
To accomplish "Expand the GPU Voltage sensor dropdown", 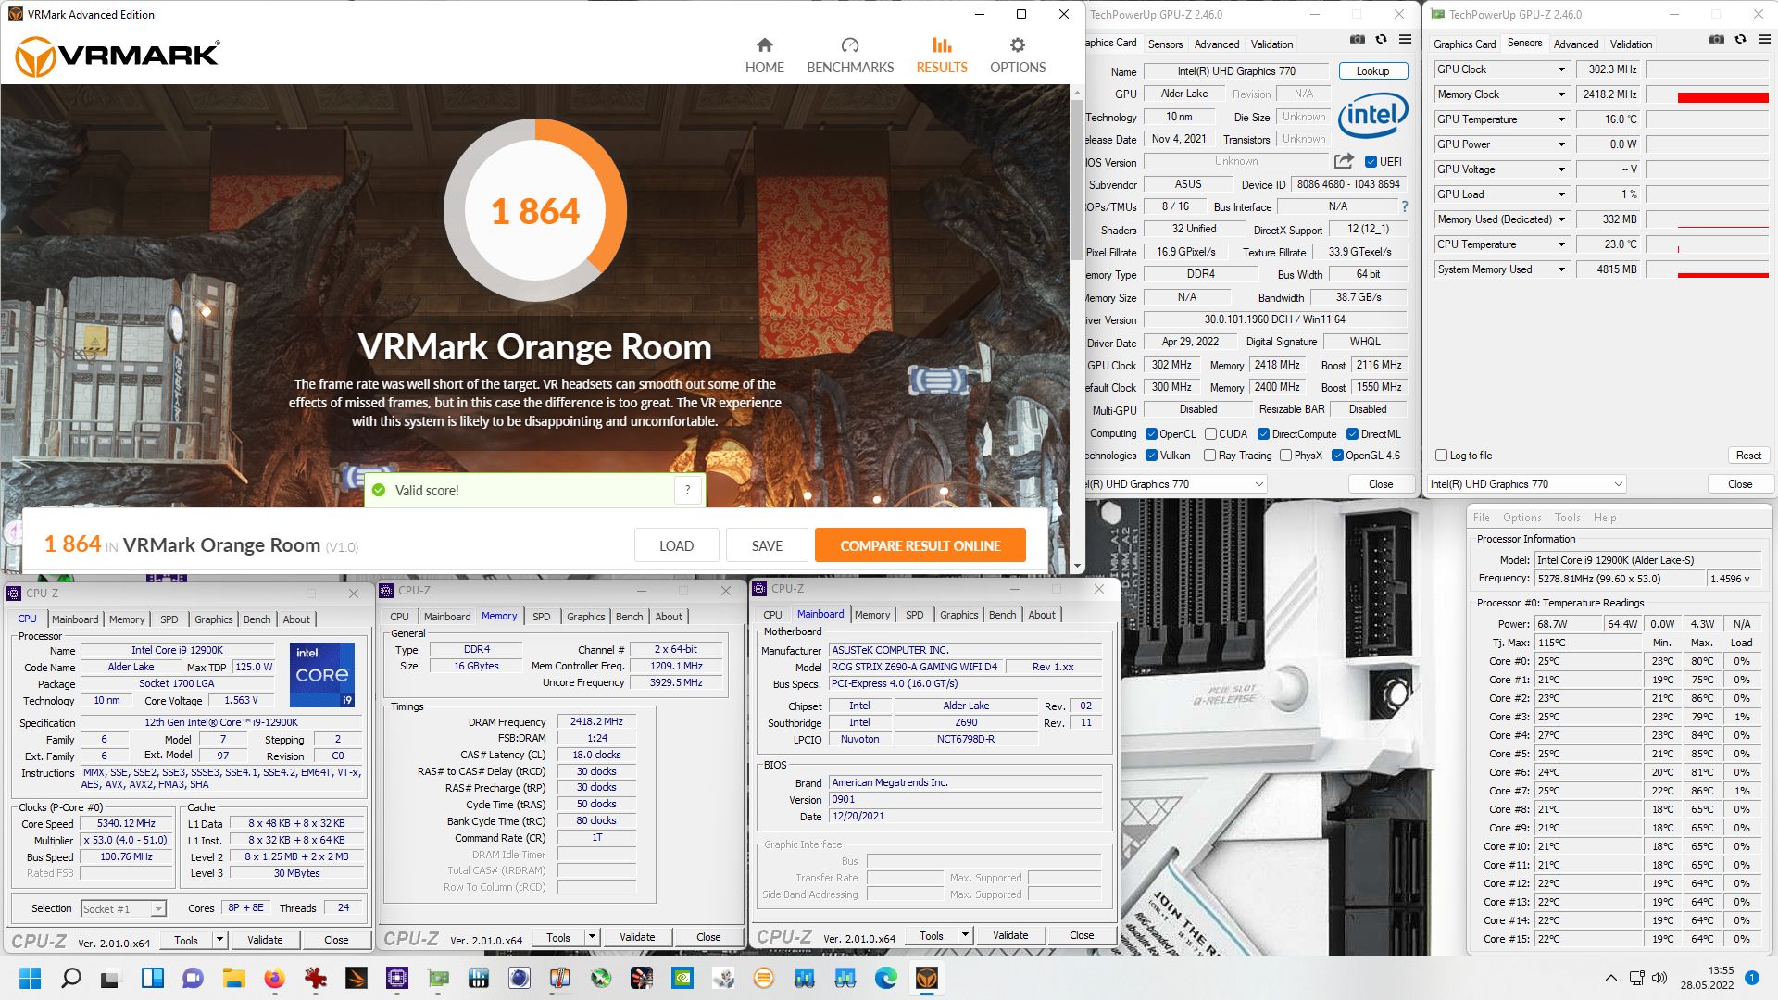I will [1561, 169].
